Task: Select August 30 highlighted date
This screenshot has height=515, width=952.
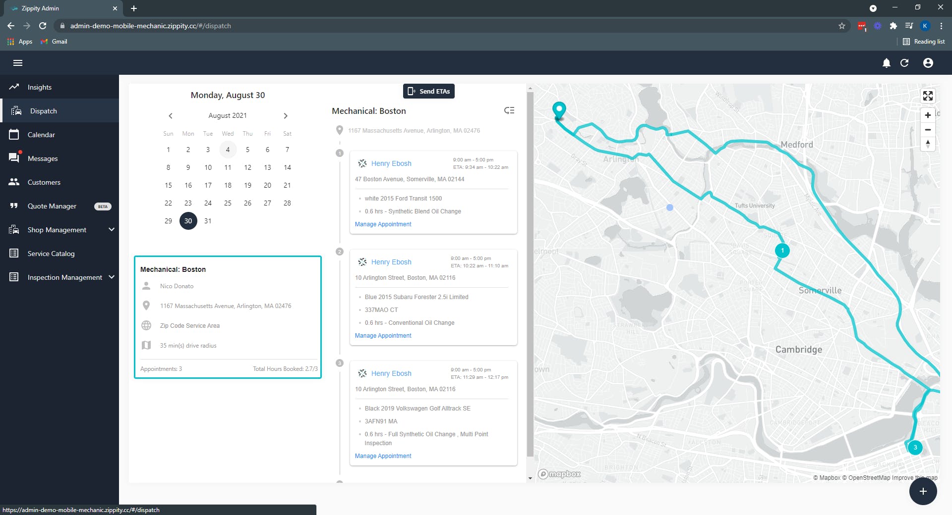Action: pos(188,221)
